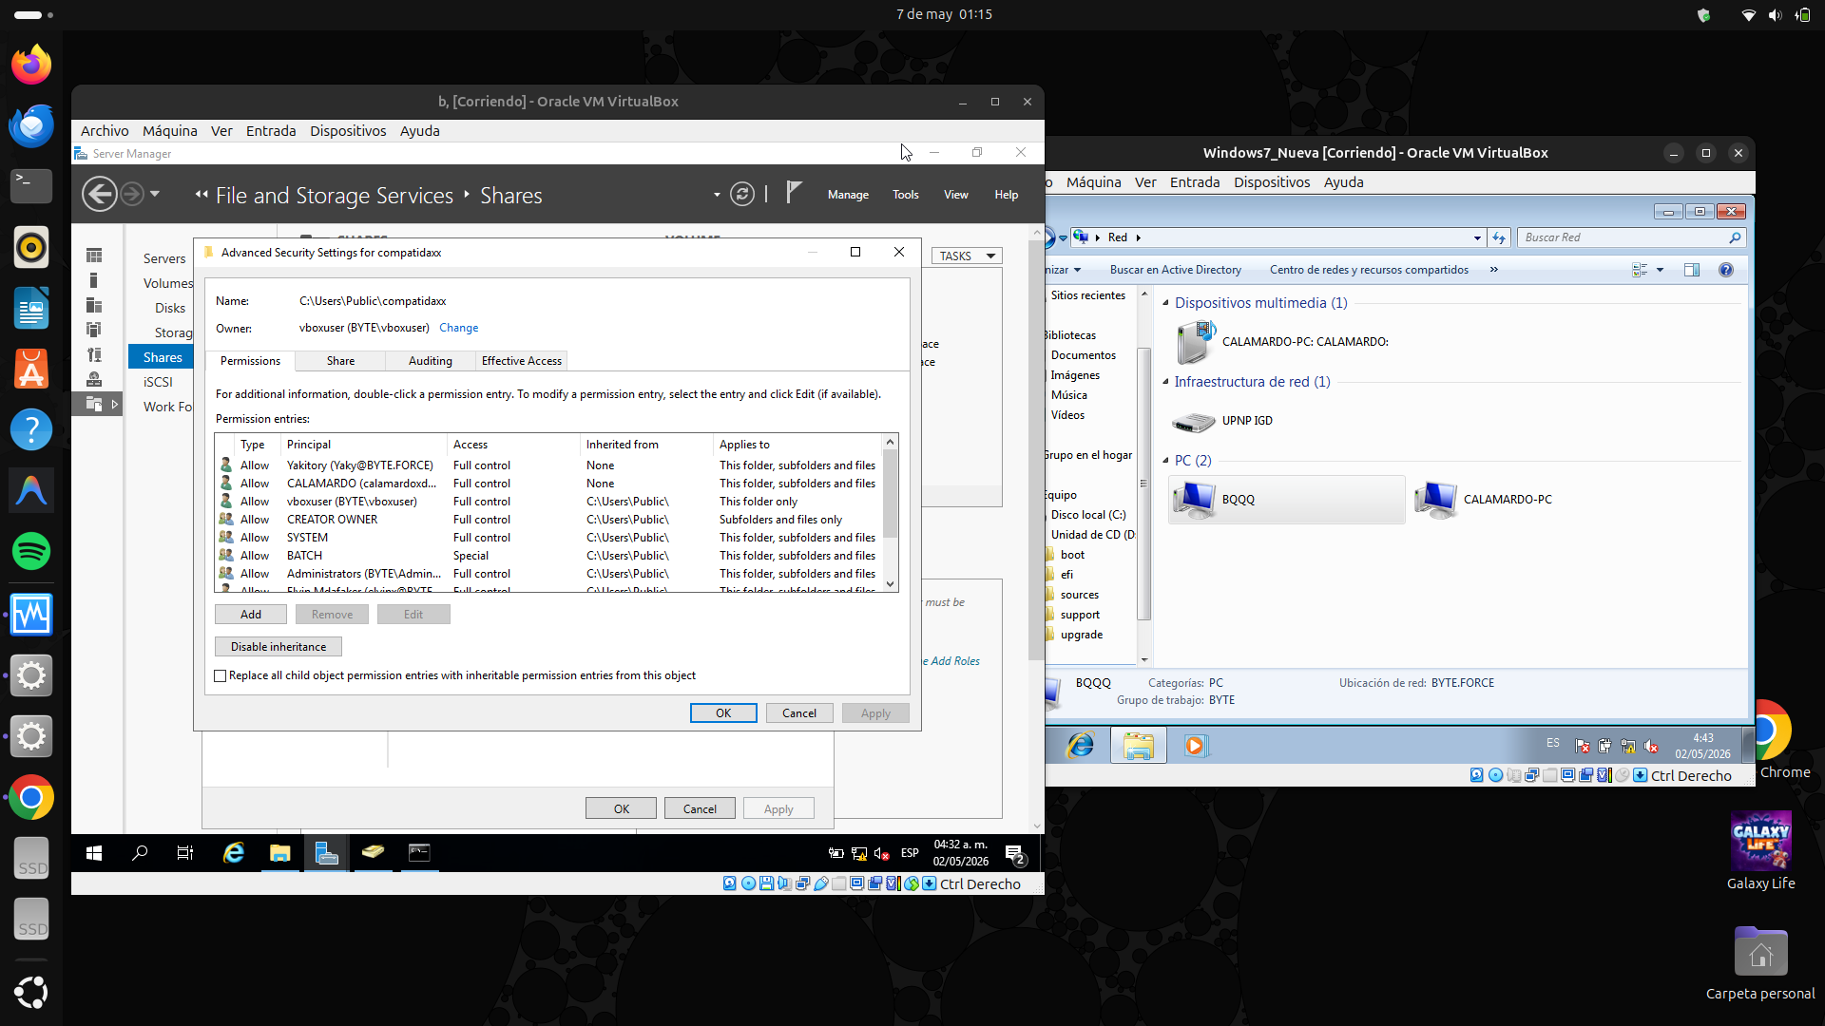Launch Spotify from the dock
1825x1026 pixels.
pyautogui.click(x=31, y=551)
